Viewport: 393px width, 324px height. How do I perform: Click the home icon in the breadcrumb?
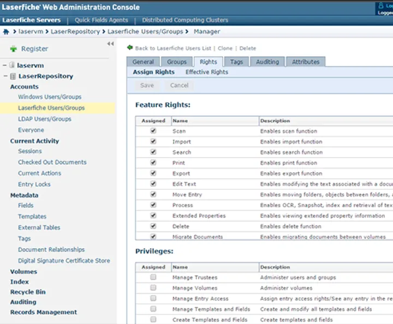pos(6,32)
